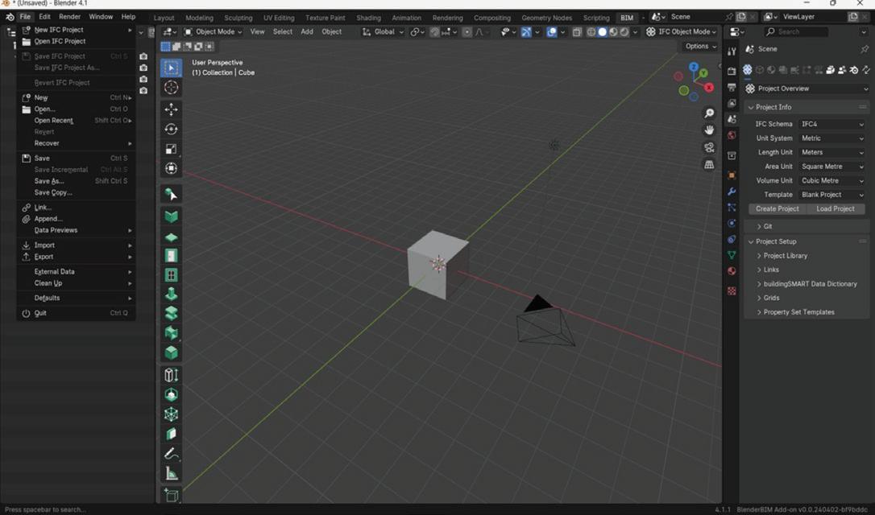
Task: Select the Add Cube tool
Action: [172, 495]
